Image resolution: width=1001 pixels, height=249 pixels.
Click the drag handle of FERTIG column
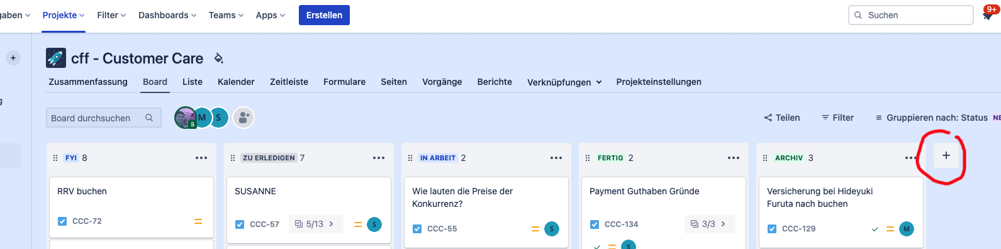588,158
